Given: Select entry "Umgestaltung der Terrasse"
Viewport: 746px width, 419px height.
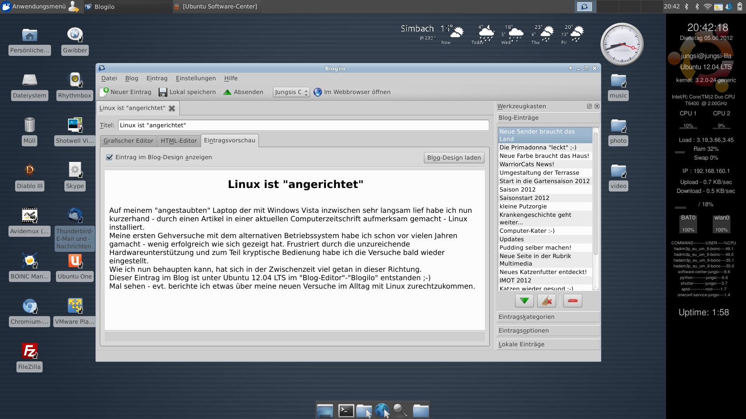Looking at the screenshot, I should click(x=545, y=173).
